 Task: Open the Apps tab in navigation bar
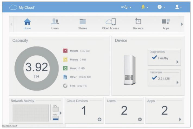tap(166, 24)
